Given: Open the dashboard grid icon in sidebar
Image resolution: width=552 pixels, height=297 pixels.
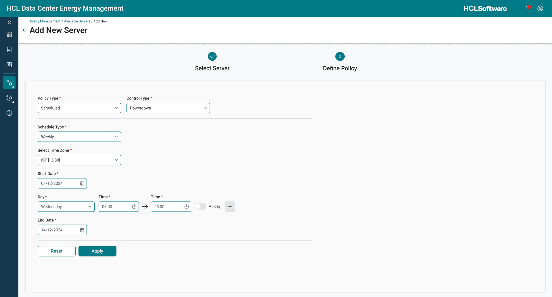Looking at the screenshot, I should click(x=9, y=35).
